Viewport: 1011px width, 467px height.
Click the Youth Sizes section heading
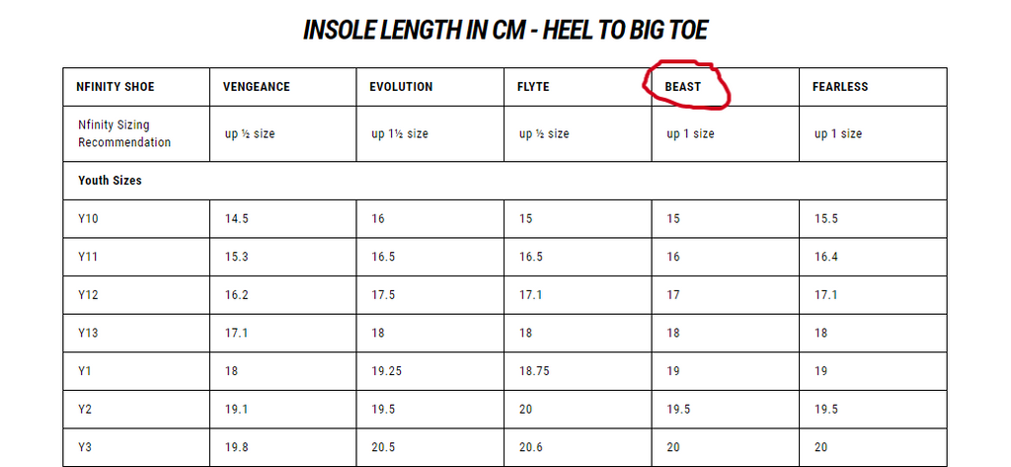[x=110, y=182]
